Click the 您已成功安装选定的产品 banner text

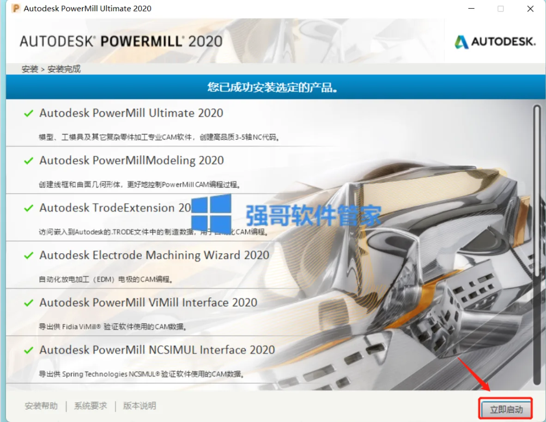coord(272,87)
